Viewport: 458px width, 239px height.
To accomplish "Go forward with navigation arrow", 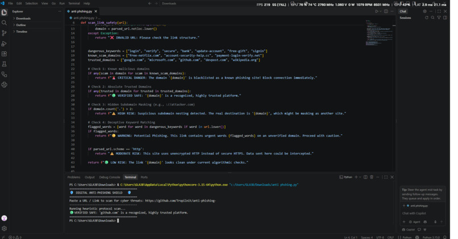I will 156,3.
